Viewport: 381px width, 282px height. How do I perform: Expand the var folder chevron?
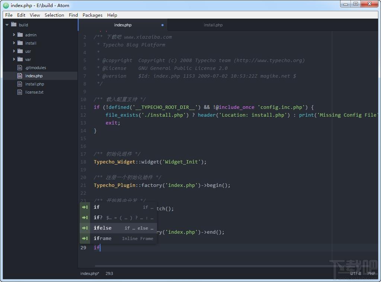pos(14,59)
